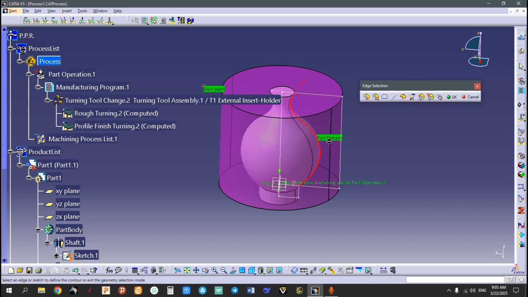Collapse the PartBody tree node
Screen dimensions: 528x297
[x=38, y=230]
